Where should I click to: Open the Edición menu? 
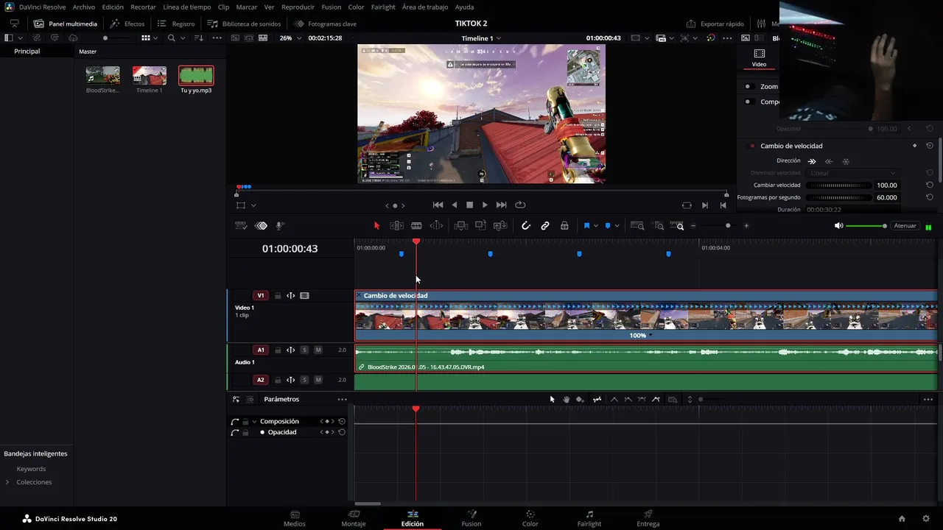(x=113, y=7)
